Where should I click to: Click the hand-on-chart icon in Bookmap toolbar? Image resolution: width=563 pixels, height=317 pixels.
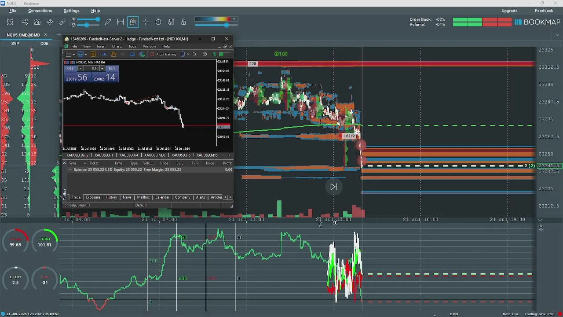click(x=171, y=22)
